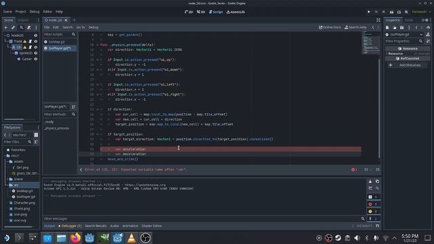The height and width of the screenshot is (244, 434).
Task: Fold the _physics_process function at line 10
Action: tap(98, 45)
